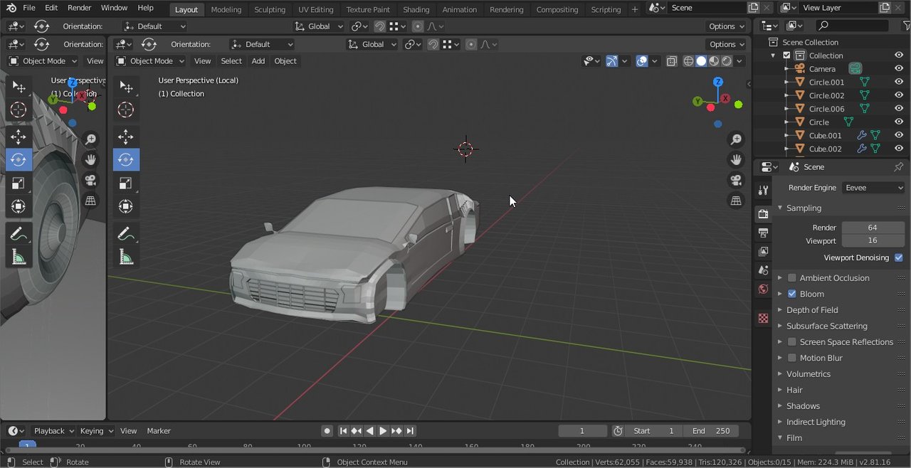Viewport: 911px width, 468px height.
Task: Expand the Subsurface Scattering panel
Action: 826,326
